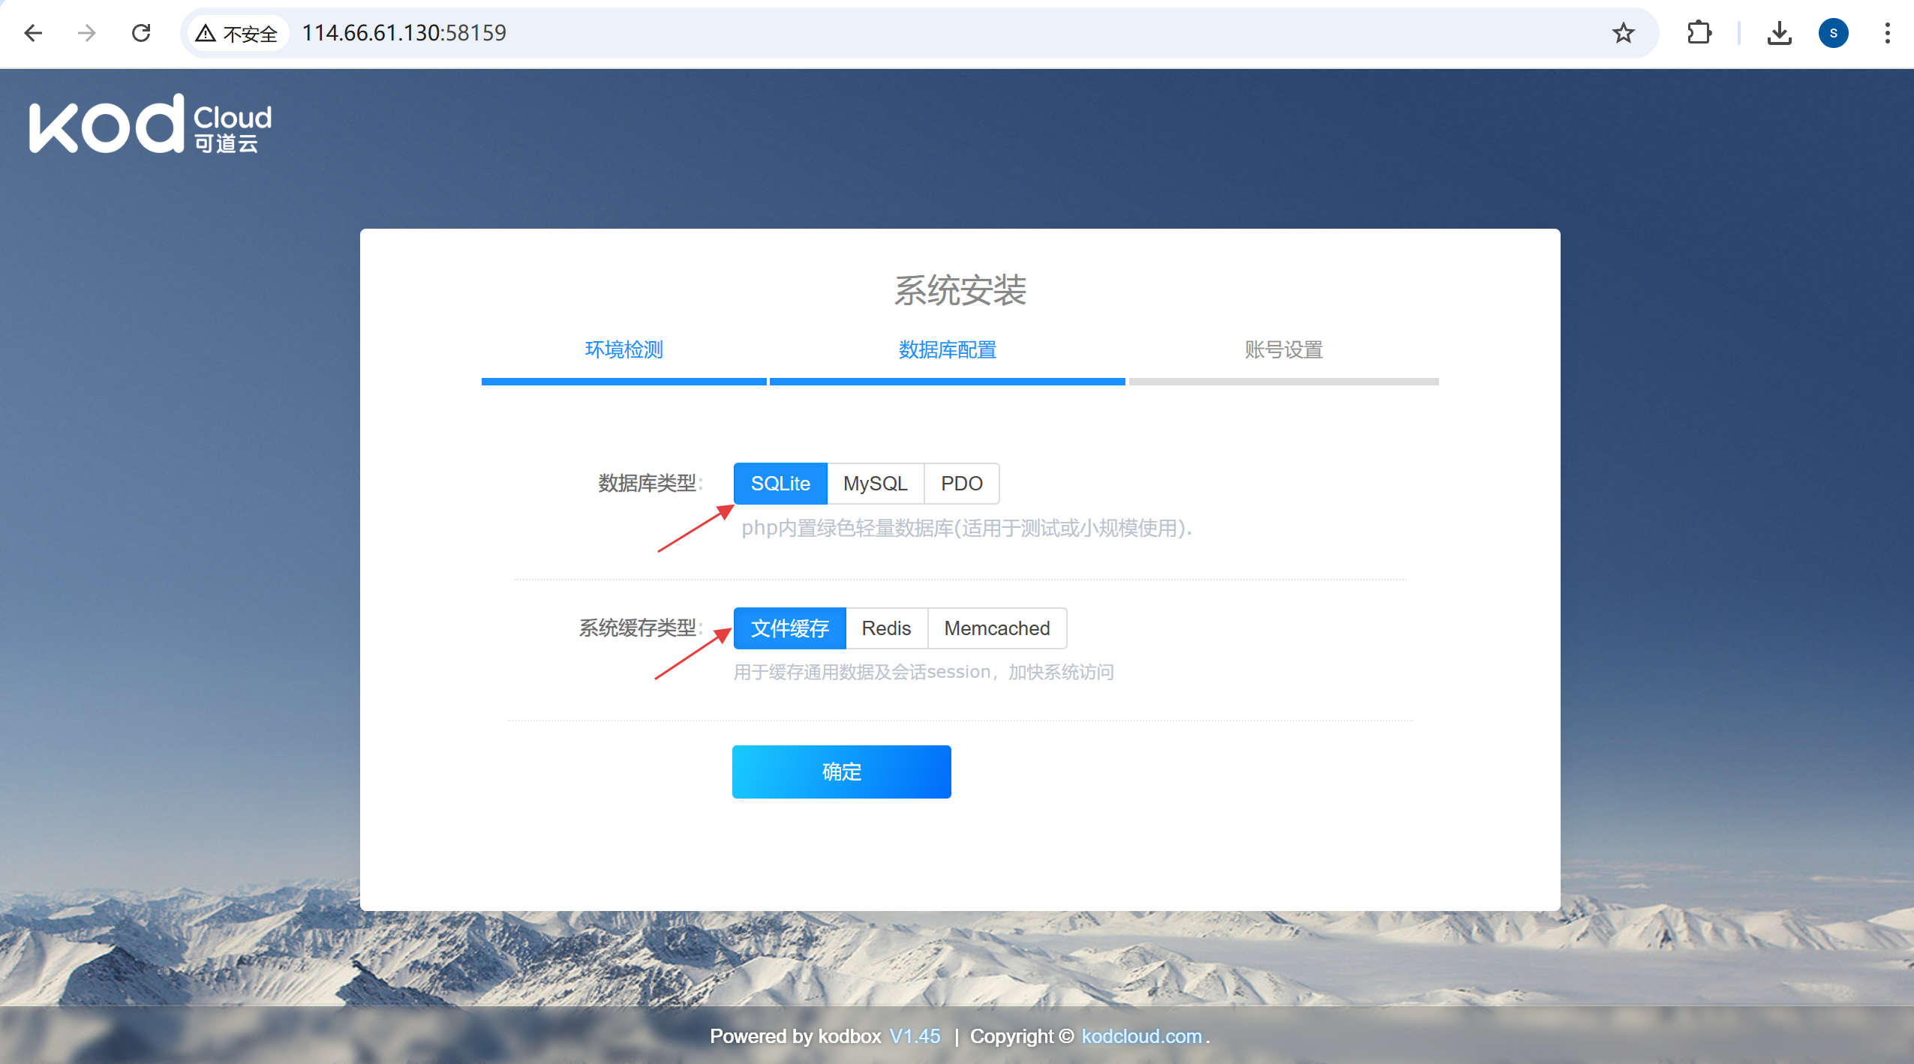Open the kodcloud.com footer link
This screenshot has height=1064, width=1914.
[1141, 1036]
